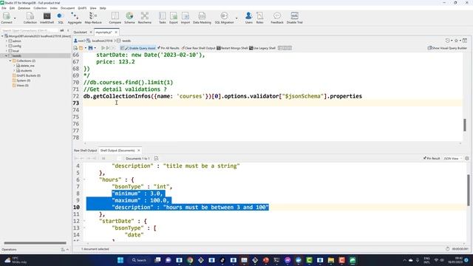Open the Map-Reduce tool
Screen dimensions: 473x266
(93, 18)
